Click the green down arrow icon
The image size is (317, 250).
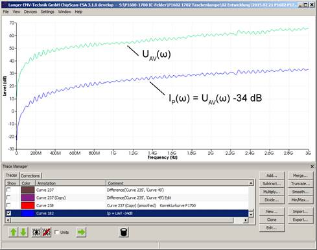[x=23, y=233]
